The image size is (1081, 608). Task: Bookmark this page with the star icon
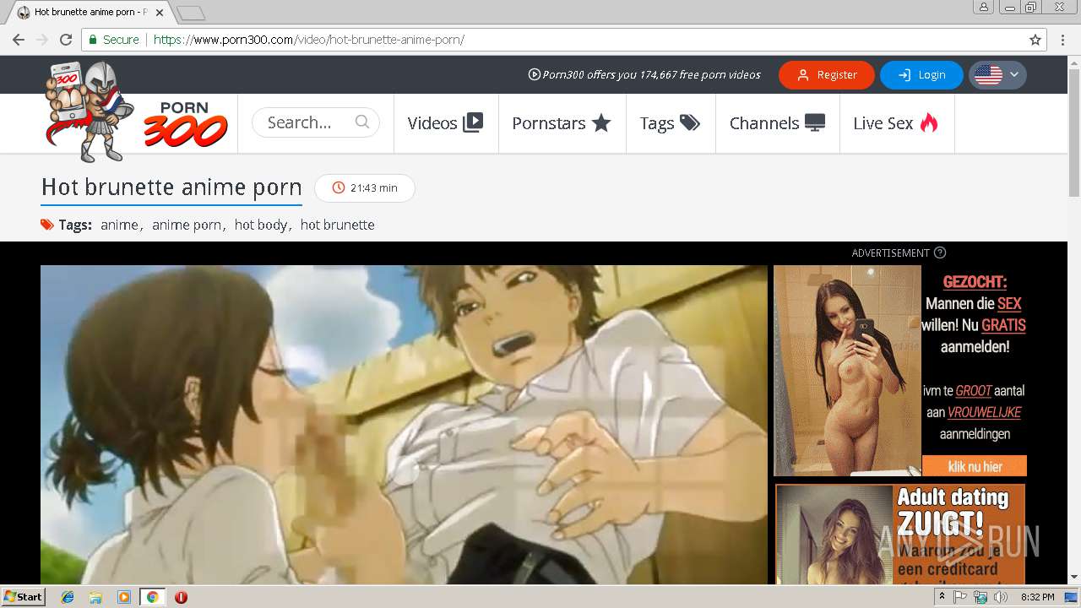pyautogui.click(x=1035, y=40)
